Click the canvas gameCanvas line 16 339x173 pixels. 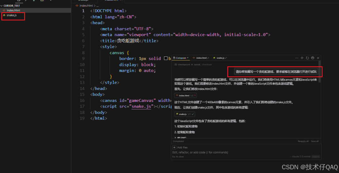135,100
